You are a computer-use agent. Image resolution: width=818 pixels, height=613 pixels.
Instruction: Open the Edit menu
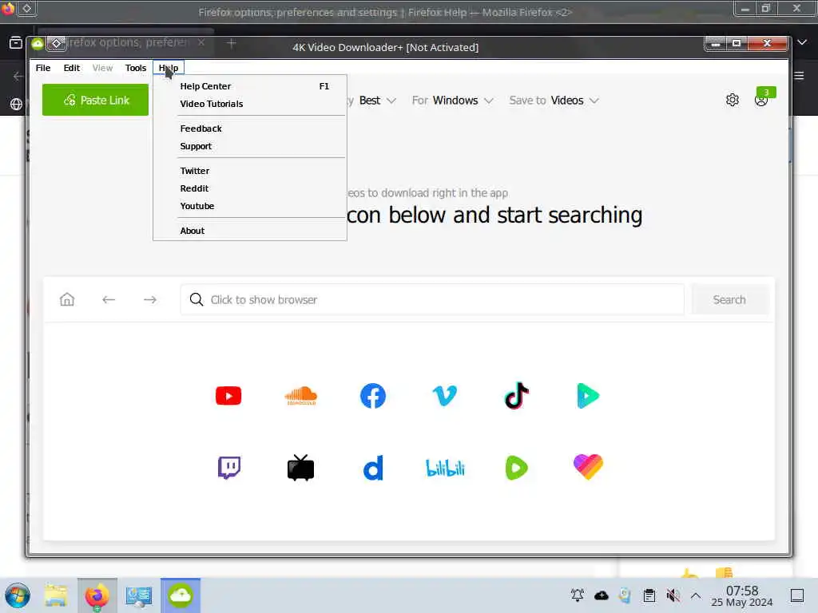[x=71, y=68]
